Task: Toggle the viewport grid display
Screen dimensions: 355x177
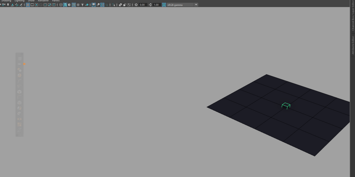Action: pyautogui.click(x=28, y=5)
